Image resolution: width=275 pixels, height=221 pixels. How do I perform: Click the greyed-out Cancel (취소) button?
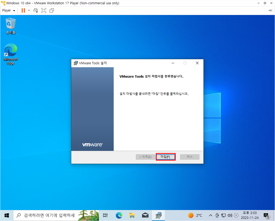pos(189,157)
